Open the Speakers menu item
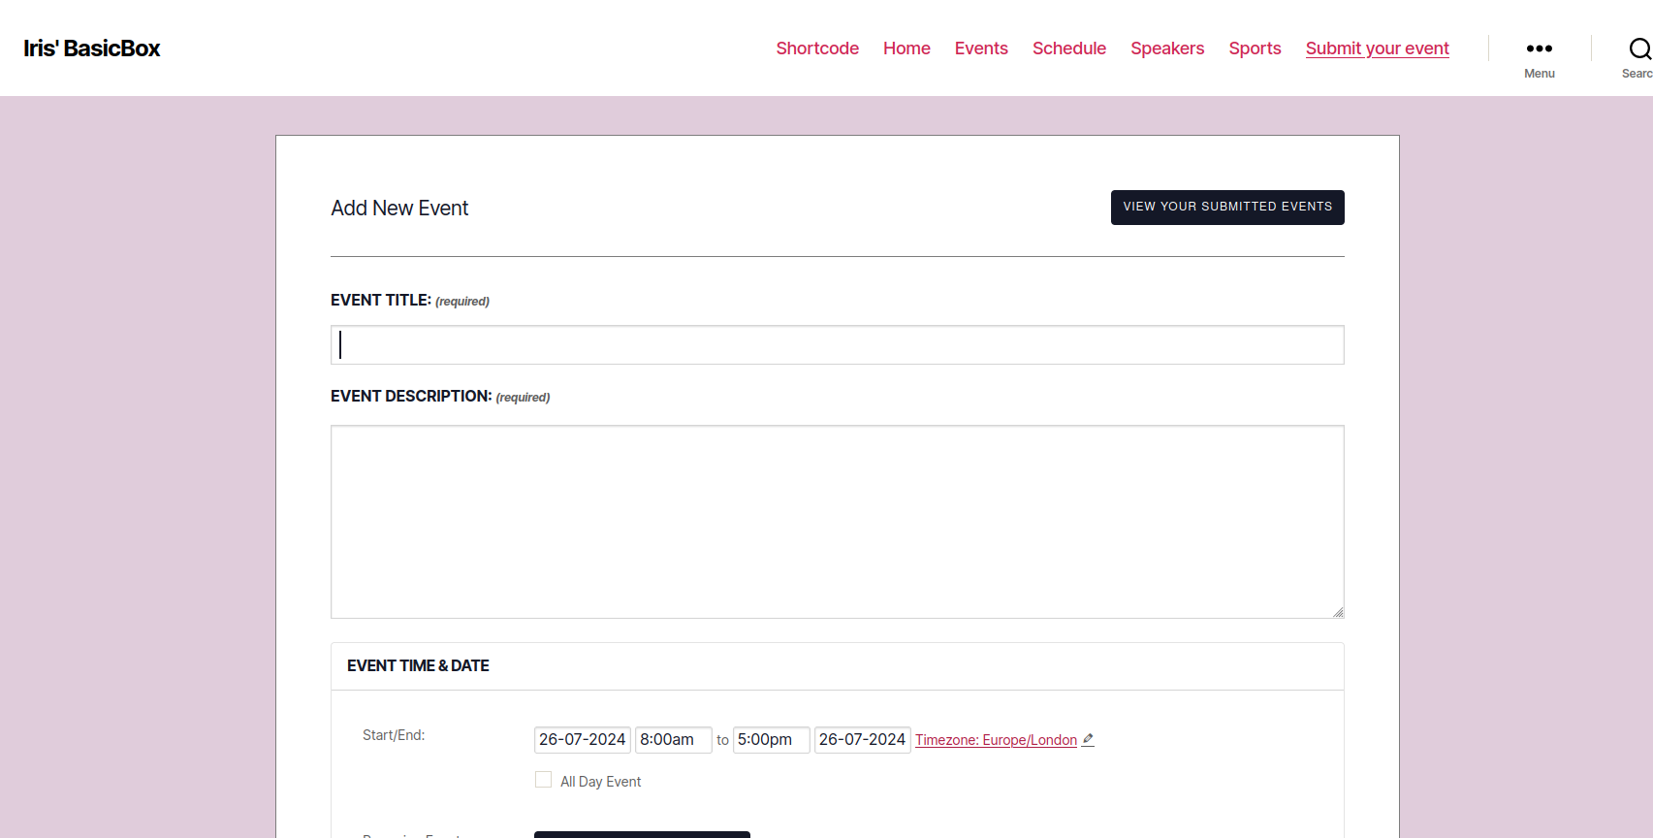The height and width of the screenshot is (838, 1653). point(1166,48)
